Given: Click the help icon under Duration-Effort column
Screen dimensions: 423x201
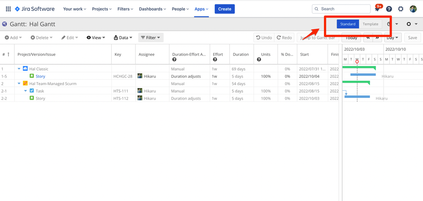Looking at the screenshot, I should pos(174,60).
